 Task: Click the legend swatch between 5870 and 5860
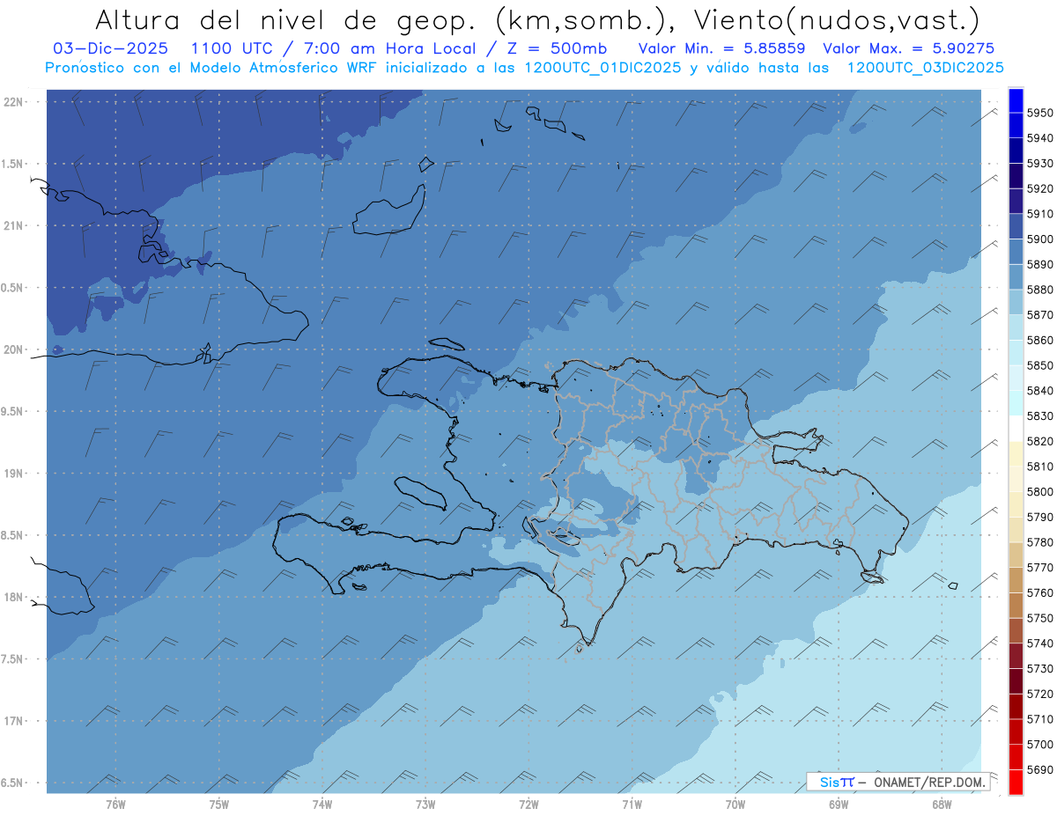pos(1016,327)
